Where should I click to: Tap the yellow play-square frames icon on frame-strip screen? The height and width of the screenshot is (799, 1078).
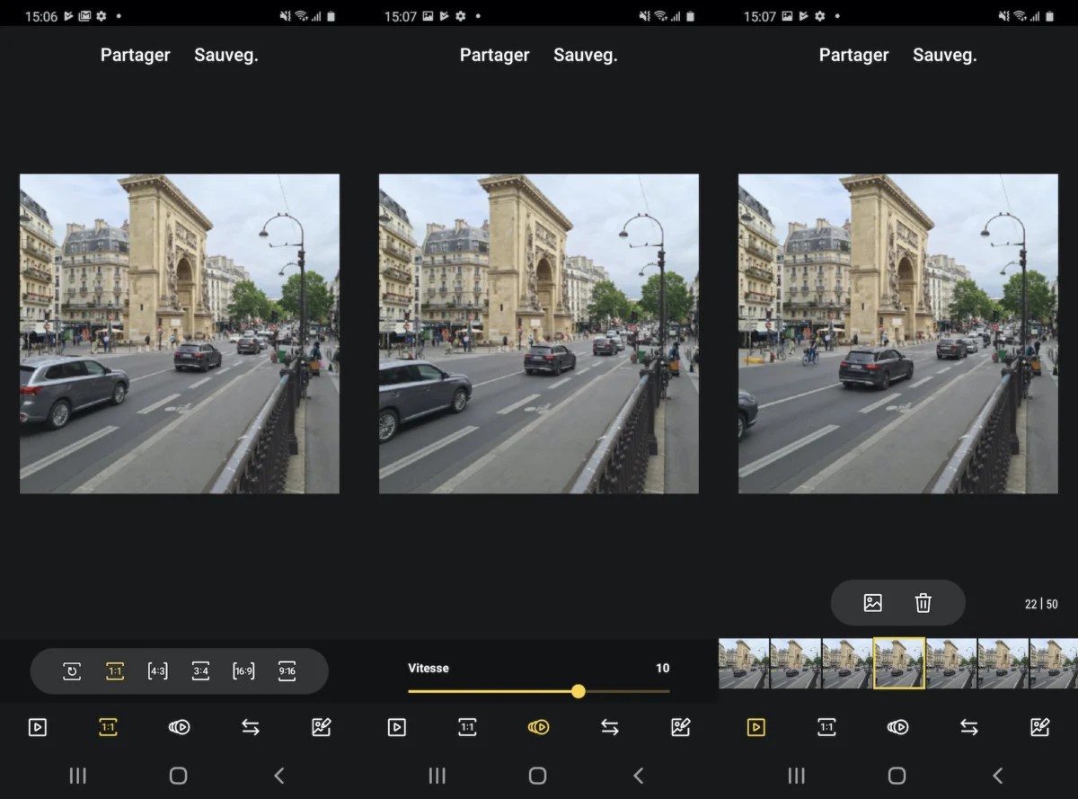756,728
